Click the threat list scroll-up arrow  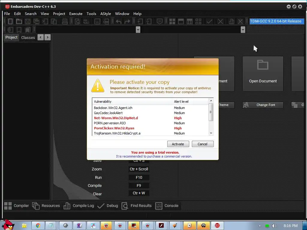(x=211, y=101)
